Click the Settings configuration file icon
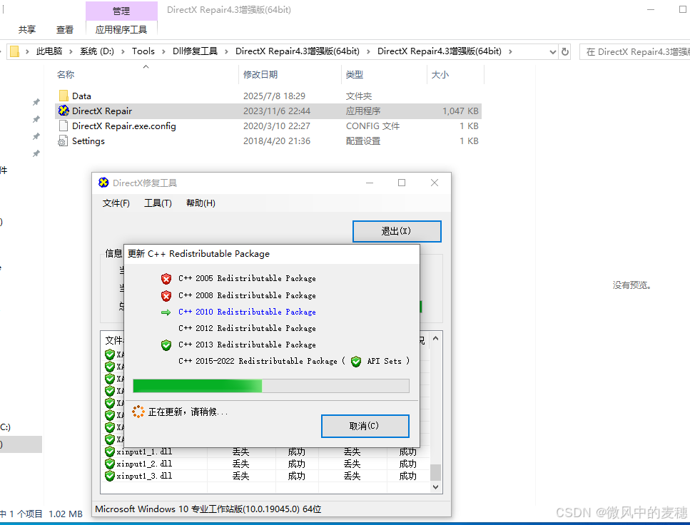This screenshot has height=525, width=690. point(64,141)
